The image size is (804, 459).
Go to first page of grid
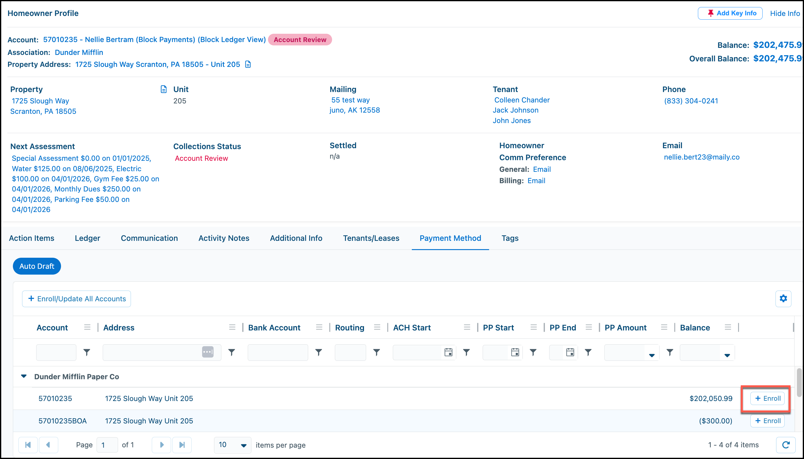coord(28,445)
